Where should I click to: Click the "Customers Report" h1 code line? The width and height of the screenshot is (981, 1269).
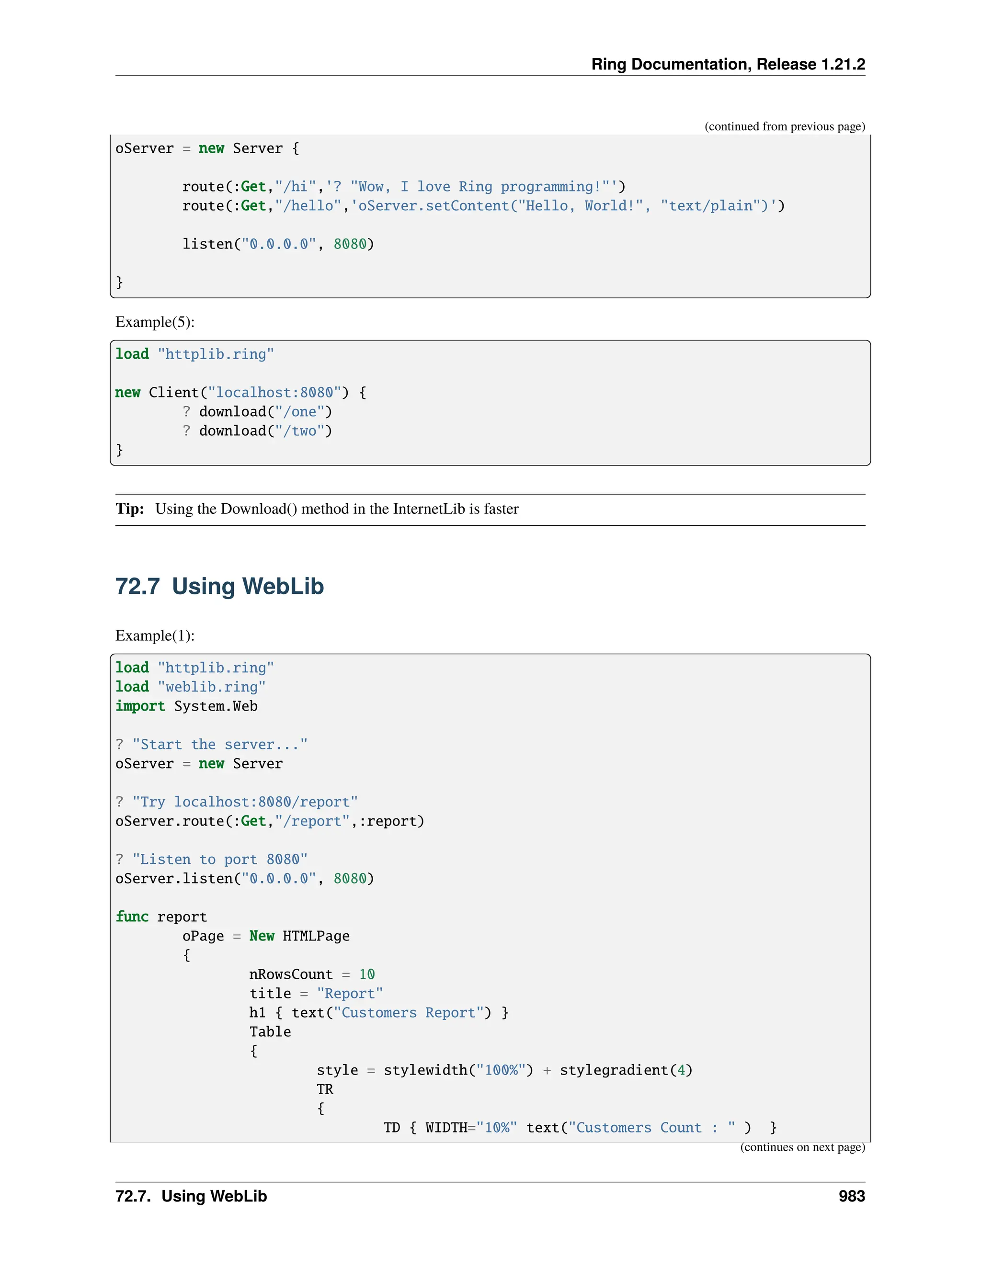click(379, 1012)
